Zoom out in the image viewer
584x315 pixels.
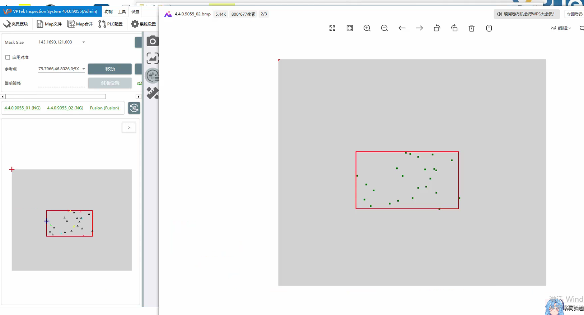tap(384, 28)
